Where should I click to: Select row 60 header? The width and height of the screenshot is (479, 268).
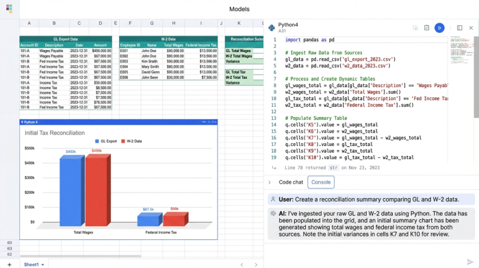pyautogui.click(x=10, y=243)
